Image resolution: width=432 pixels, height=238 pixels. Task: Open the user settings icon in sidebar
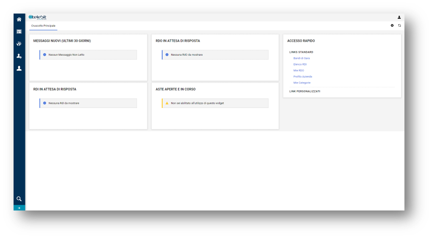[x=19, y=56]
